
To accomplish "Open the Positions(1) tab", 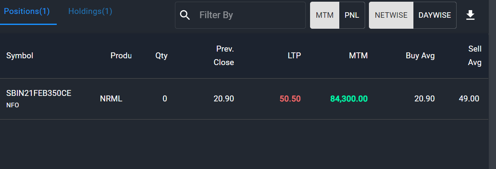I will point(27,11).
